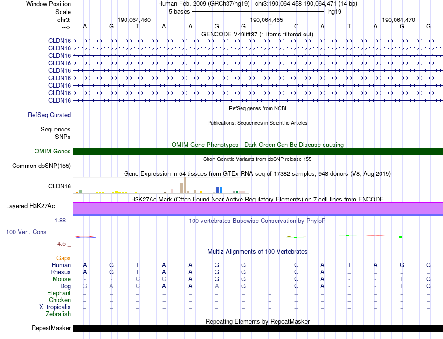
Task: Select the Layered H3K27Ac track label
Action: [30, 206]
